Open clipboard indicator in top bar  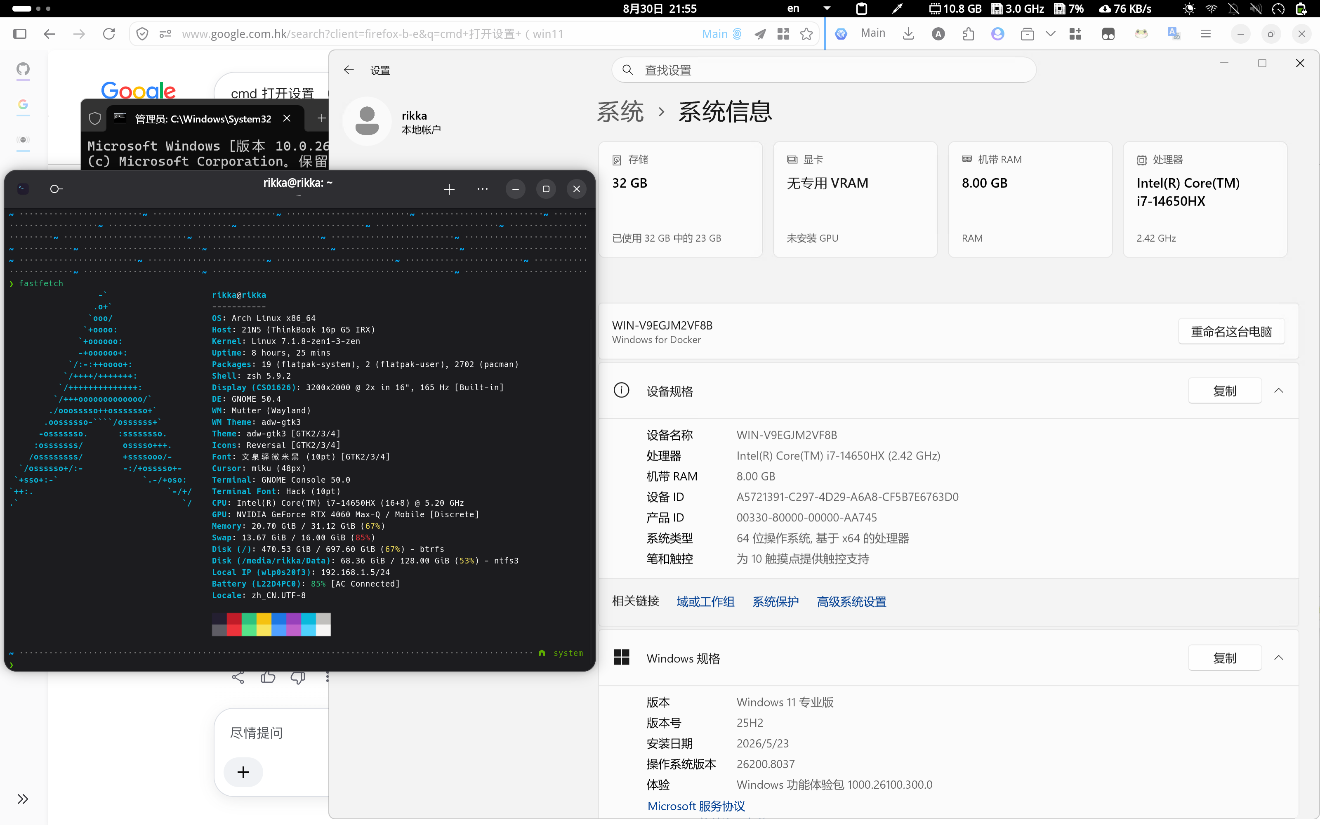[862, 8]
